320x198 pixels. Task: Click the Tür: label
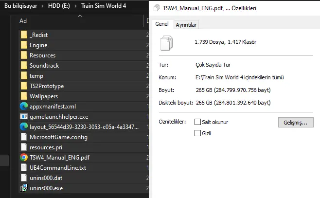164,65
